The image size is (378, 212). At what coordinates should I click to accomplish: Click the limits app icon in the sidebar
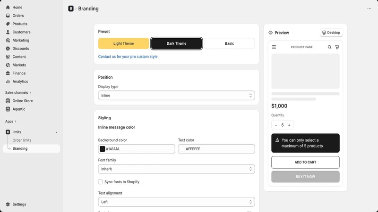click(8, 132)
